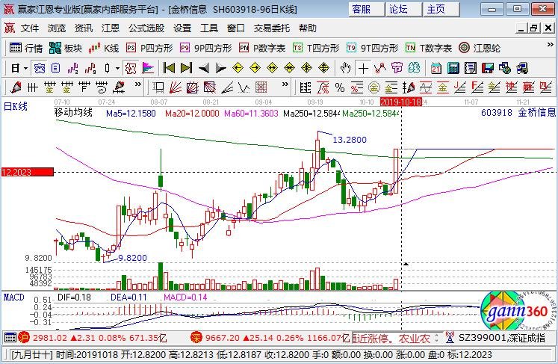Open the candlestick chart type dropdown arrow
Screen dimensions: 558x364
click(117, 68)
